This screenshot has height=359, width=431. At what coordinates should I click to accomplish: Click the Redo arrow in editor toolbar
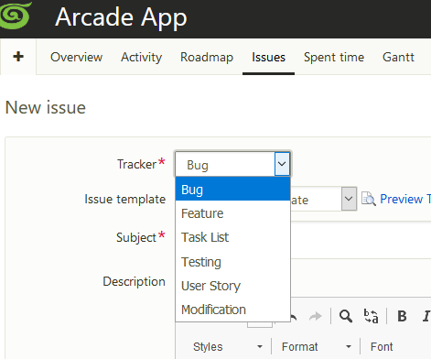(315, 316)
